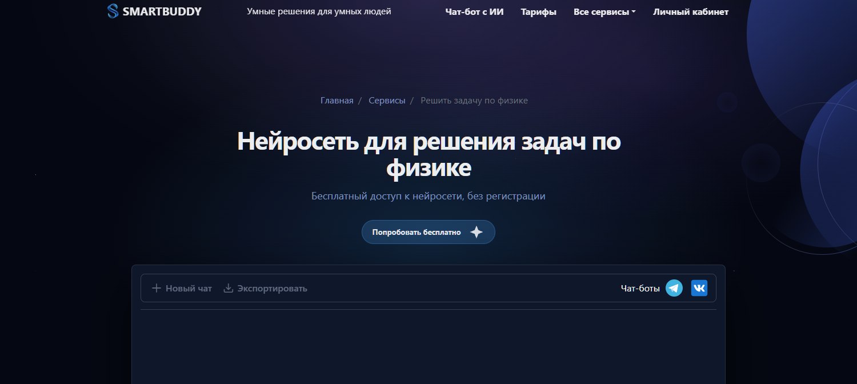
Task: Open Личный кабинет
Action: 691,11
